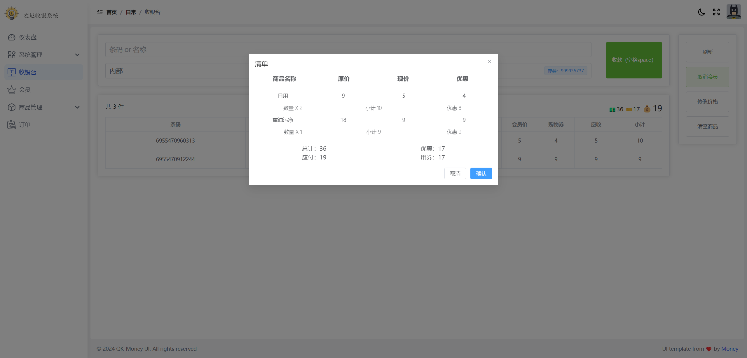Open 日常 breadcrumb item
This screenshot has height=358, width=747.
point(131,12)
